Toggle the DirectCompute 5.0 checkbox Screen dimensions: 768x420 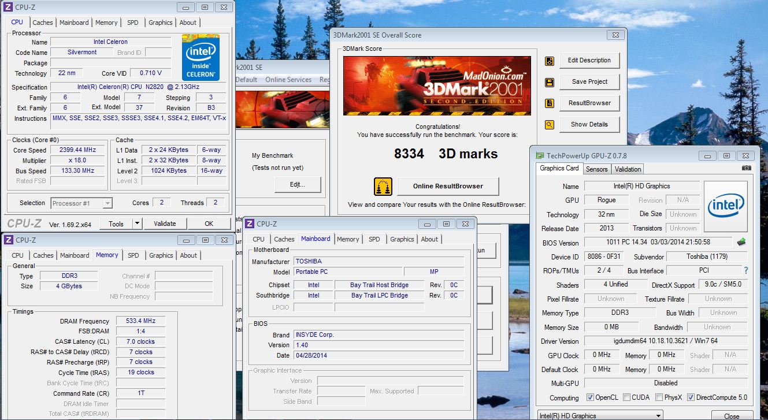pyautogui.click(x=691, y=397)
